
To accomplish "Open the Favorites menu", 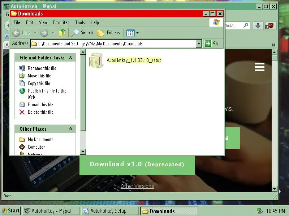I will pyautogui.click(x=61, y=22).
